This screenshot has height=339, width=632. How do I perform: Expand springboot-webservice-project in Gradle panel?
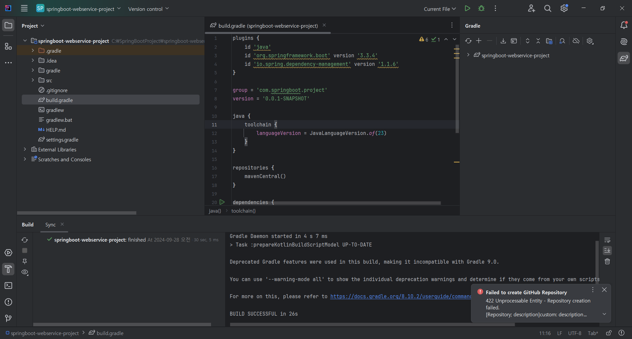coord(468,55)
